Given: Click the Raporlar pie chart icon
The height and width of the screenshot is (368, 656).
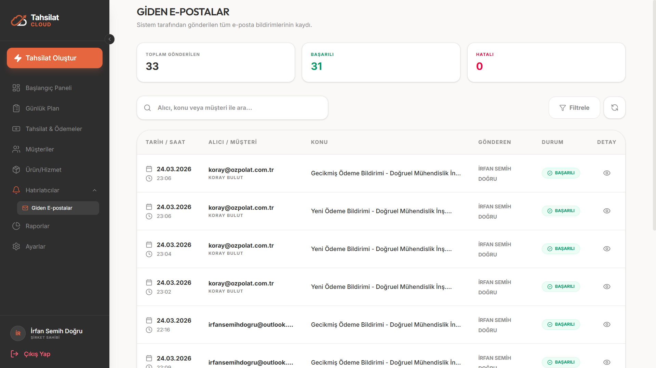Looking at the screenshot, I should tap(16, 226).
